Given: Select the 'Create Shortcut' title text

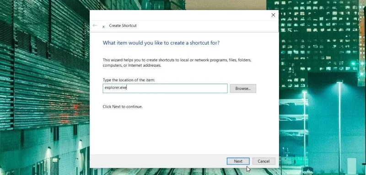Looking at the screenshot, I should coord(123,26).
